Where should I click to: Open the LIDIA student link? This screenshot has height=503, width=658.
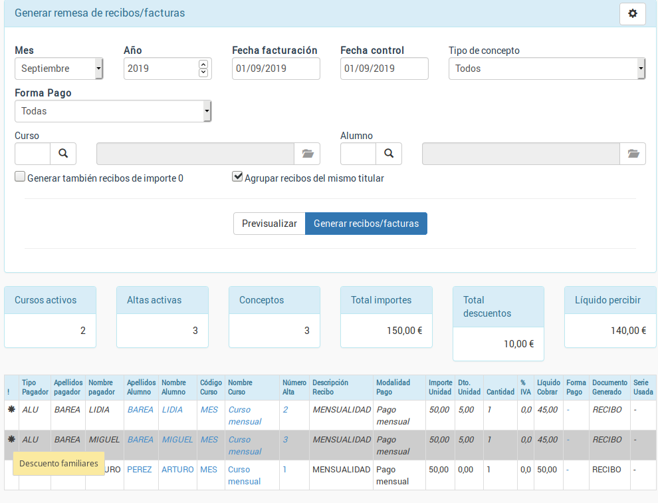(172, 409)
